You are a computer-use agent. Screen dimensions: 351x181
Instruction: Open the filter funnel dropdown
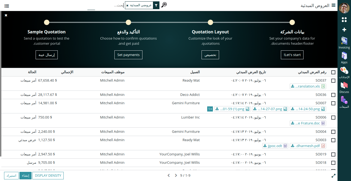pyautogui.click(x=156, y=5)
